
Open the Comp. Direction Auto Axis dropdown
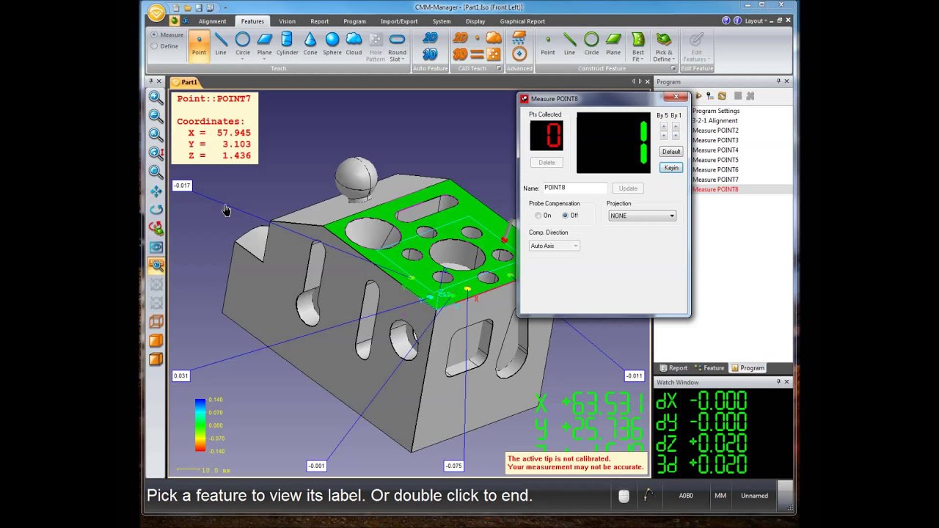[x=554, y=246]
